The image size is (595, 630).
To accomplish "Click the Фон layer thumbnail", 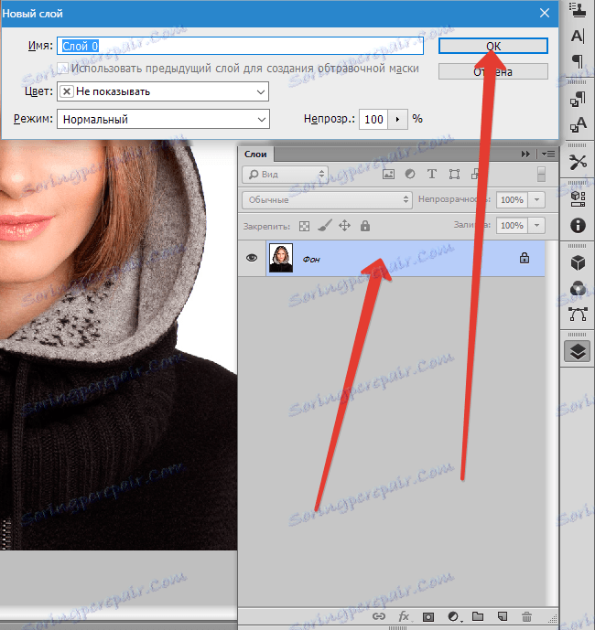I will coord(281,259).
